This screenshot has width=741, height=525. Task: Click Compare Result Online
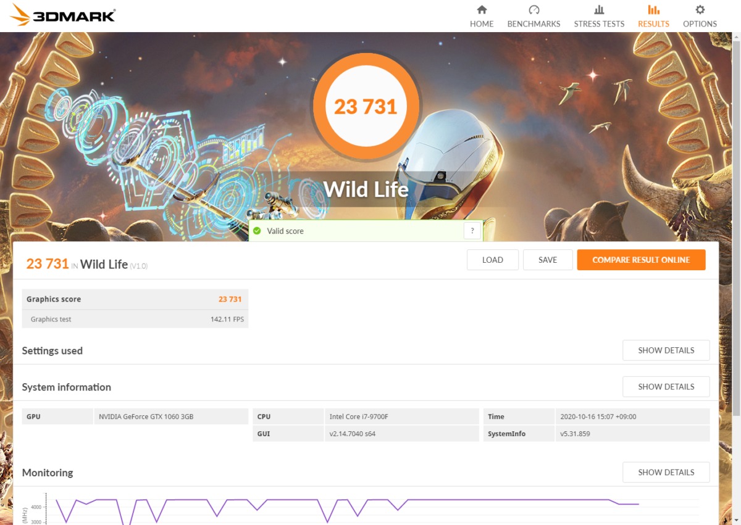click(x=641, y=260)
